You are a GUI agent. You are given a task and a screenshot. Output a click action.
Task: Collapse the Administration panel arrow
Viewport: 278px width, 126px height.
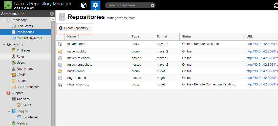click(52, 14)
